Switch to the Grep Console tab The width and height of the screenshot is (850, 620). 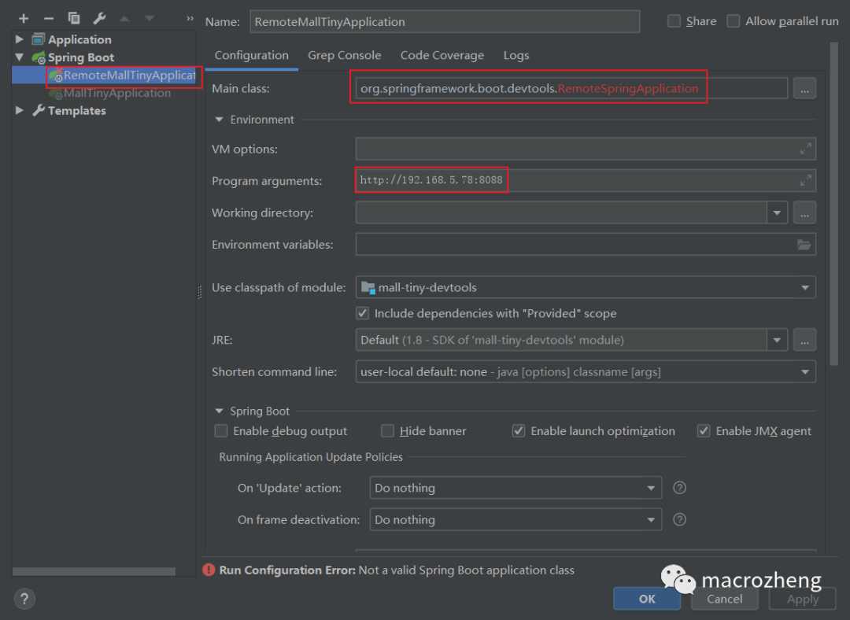(344, 55)
